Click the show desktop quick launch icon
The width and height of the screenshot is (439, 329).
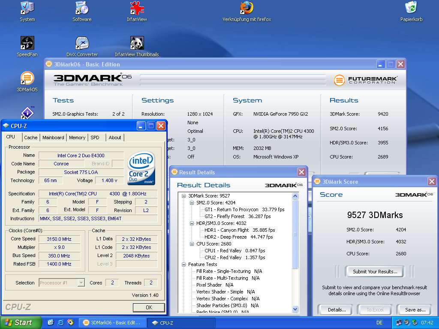(51, 323)
